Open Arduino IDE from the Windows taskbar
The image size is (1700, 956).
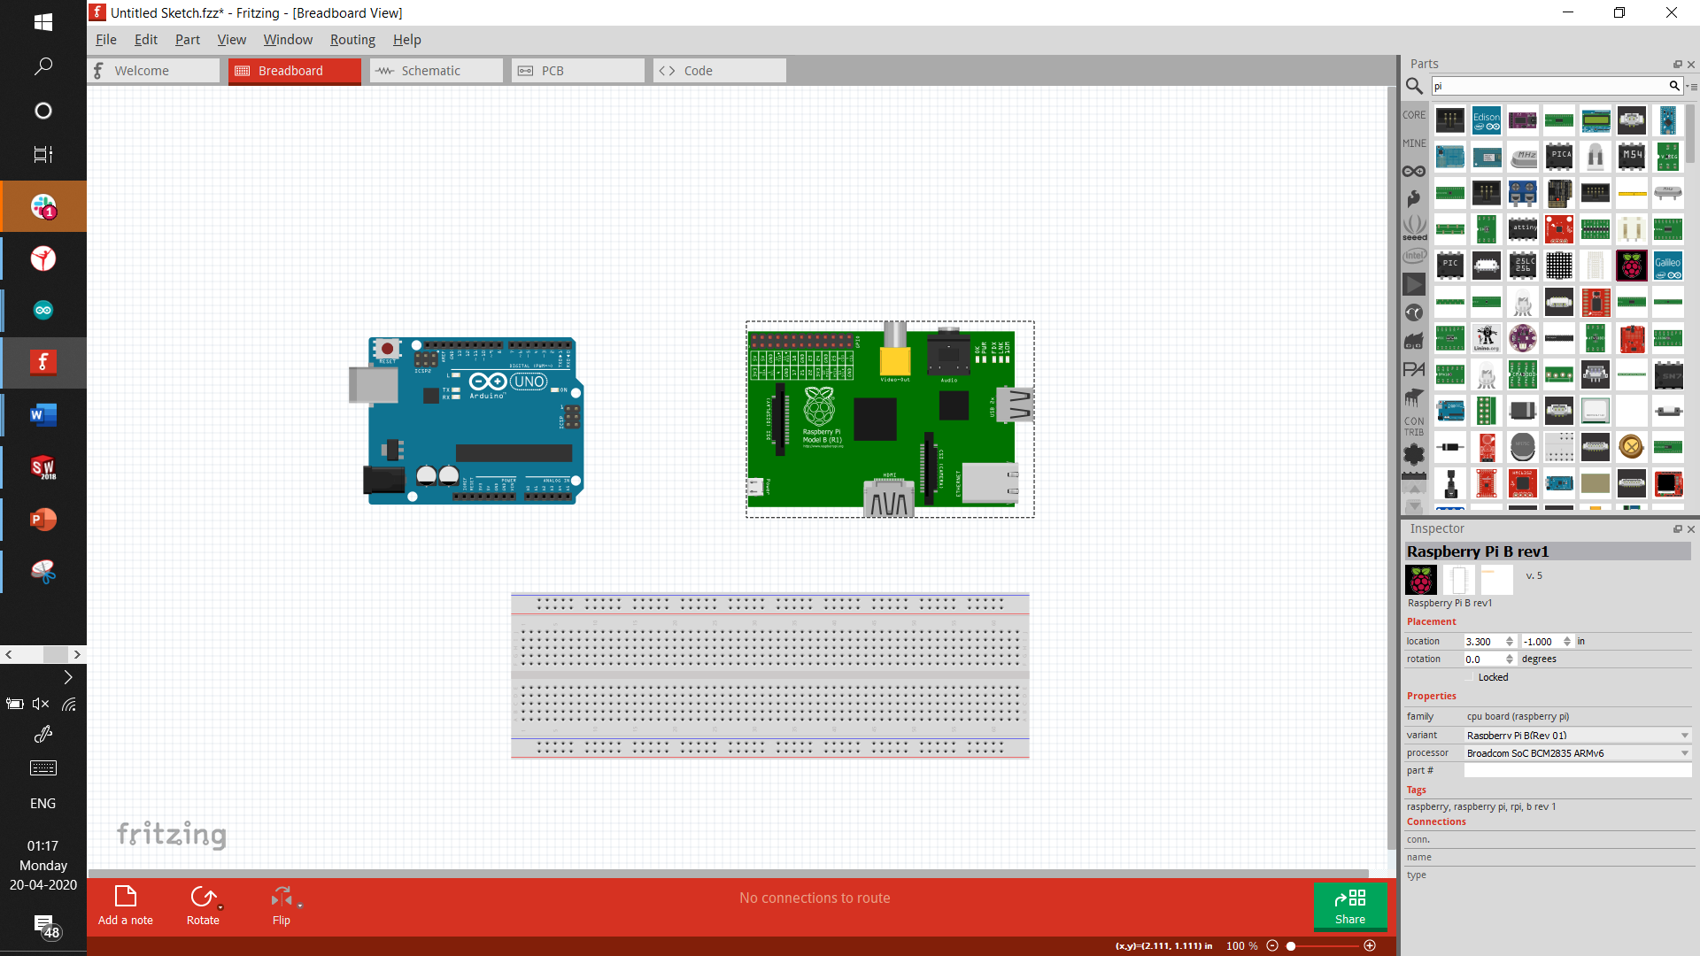click(x=43, y=311)
